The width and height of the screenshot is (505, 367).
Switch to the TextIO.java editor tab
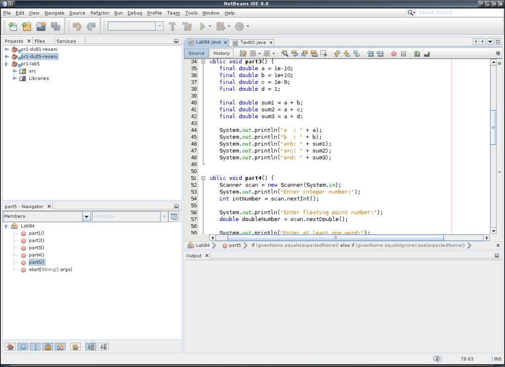coord(253,42)
